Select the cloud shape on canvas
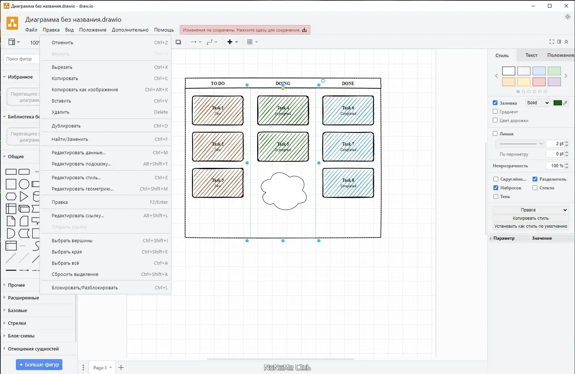Viewport: 575px width, 374px height. pyautogui.click(x=284, y=191)
